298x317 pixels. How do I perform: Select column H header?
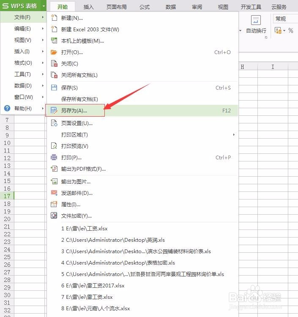pos(248,67)
